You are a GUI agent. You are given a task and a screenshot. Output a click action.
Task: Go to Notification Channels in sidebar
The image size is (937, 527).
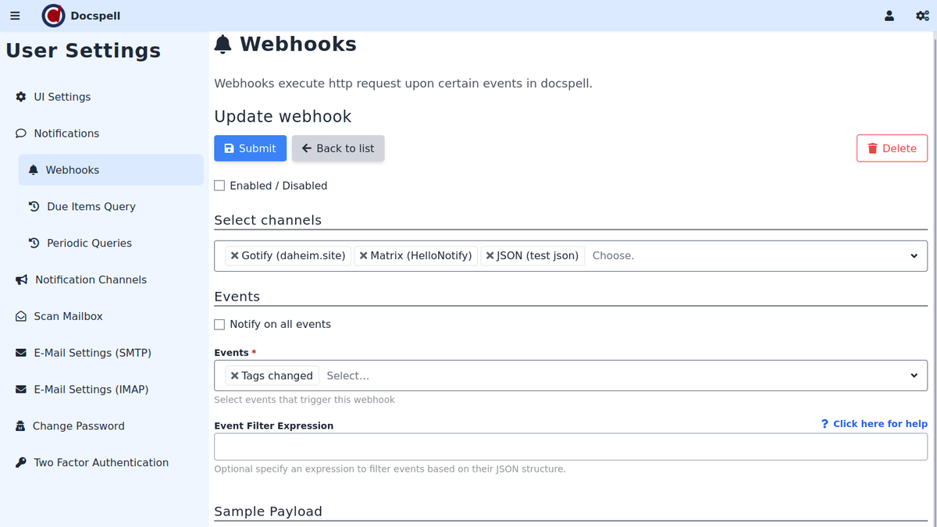click(x=91, y=280)
